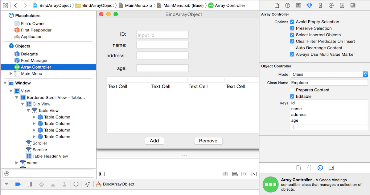The height and width of the screenshot is (195, 370).
Task: Select MainMenu.xib (Base) in the breadcrumb
Action: point(181,6)
